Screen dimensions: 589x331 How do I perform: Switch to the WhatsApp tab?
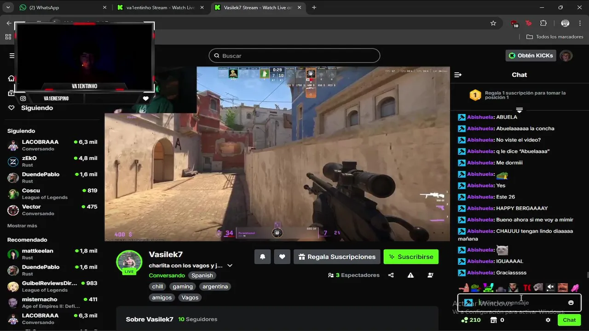point(62,7)
